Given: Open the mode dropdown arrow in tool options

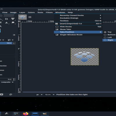Looking at the screenshot, I should pos(3,40).
